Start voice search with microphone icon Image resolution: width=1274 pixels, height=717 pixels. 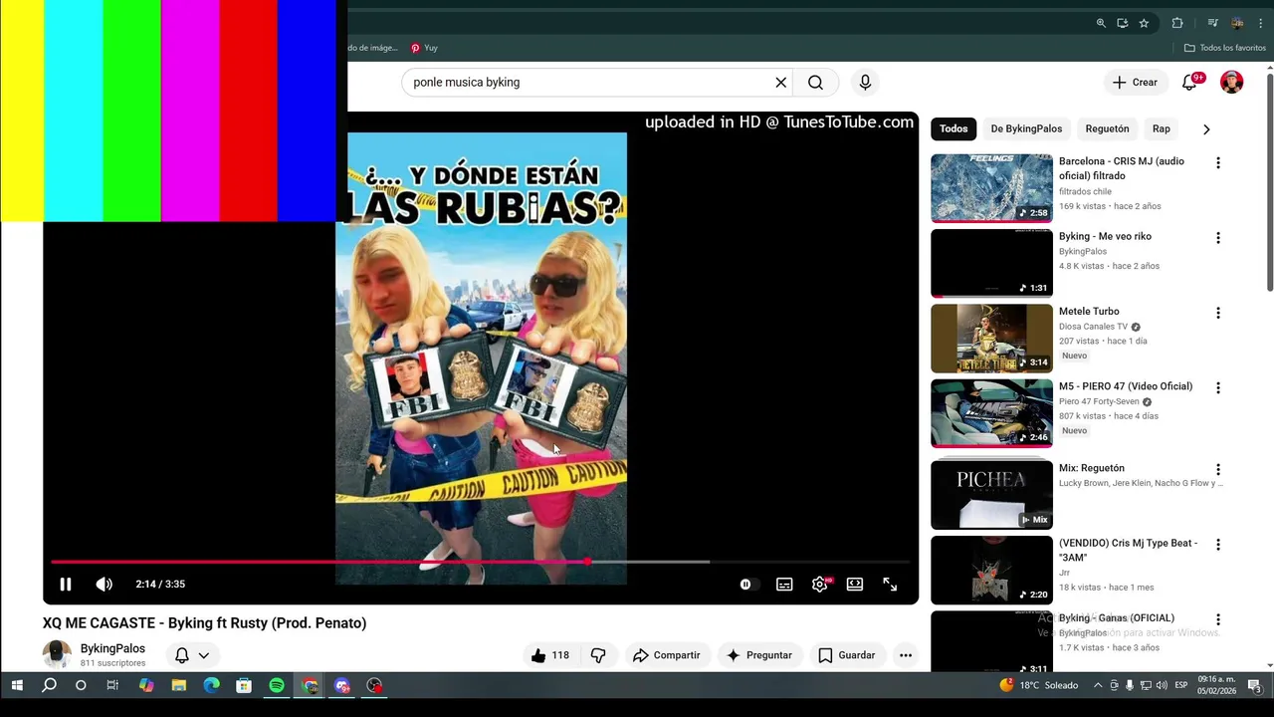(x=865, y=83)
